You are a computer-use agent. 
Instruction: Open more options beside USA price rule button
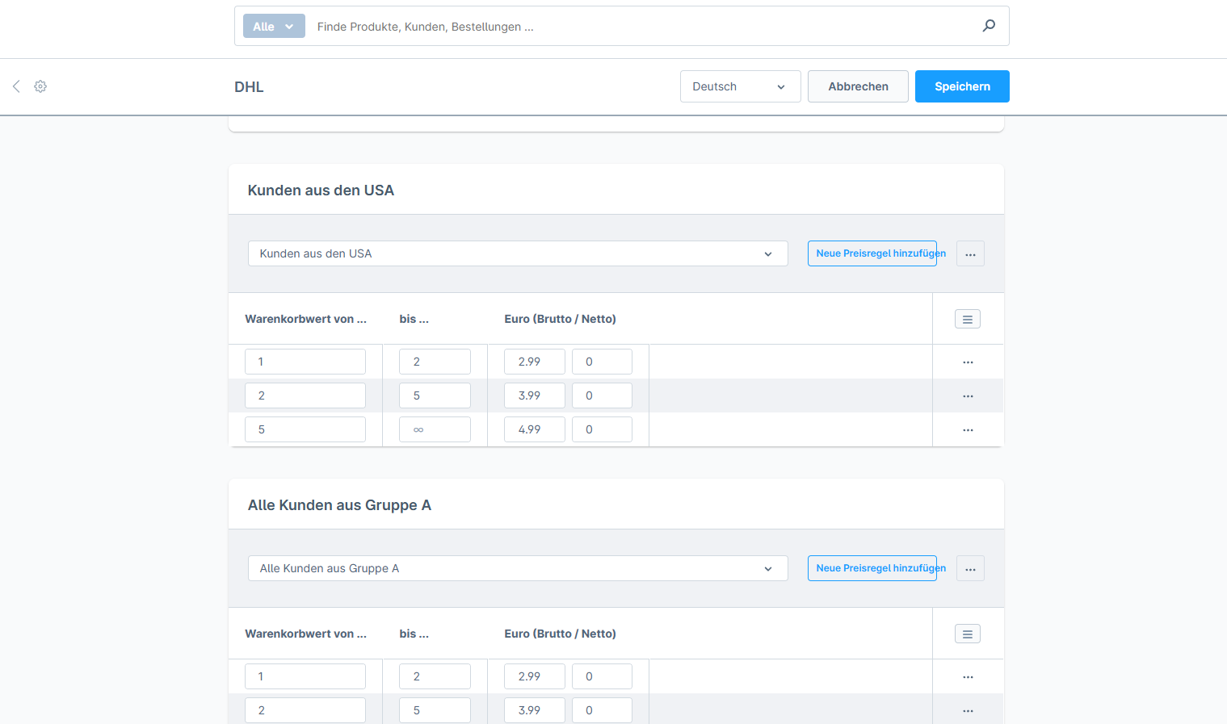[x=970, y=254]
